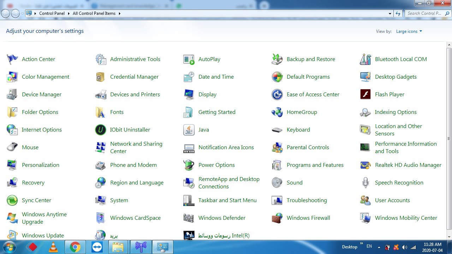
Task: Open the Sound speaker icon
Action: (277, 183)
